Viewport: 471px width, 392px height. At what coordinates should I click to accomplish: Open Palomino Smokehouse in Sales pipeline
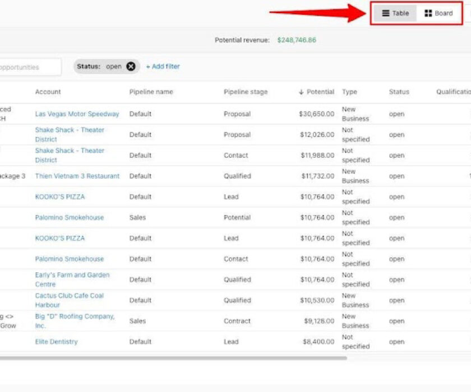[x=70, y=217]
